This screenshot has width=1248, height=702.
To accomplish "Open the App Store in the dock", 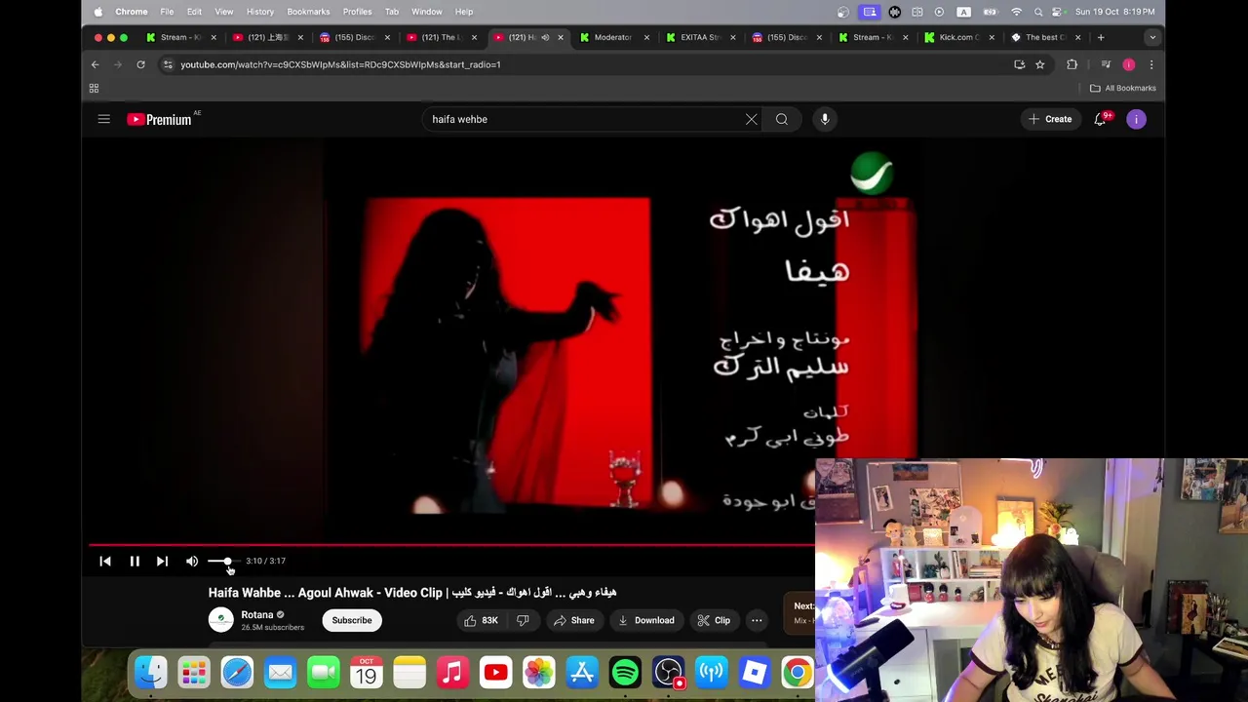I will pos(582,673).
